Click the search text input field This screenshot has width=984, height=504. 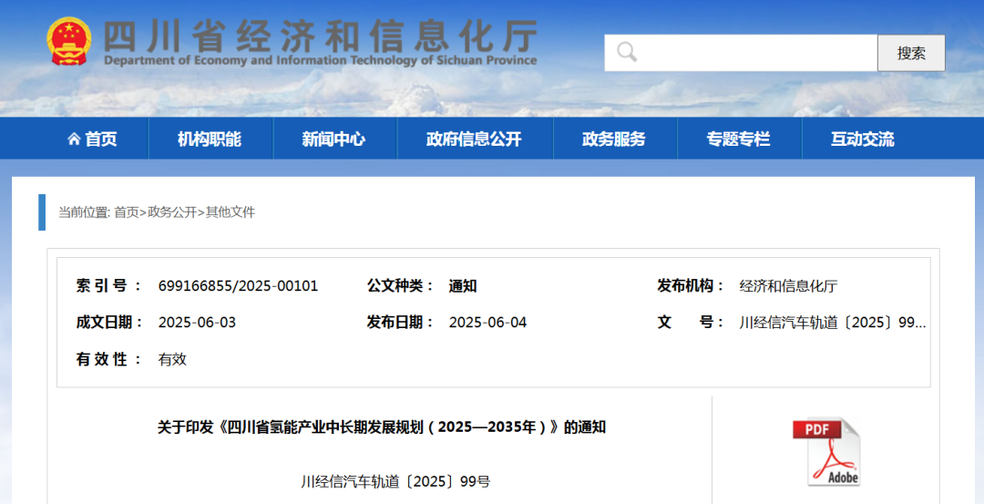click(741, 53)
